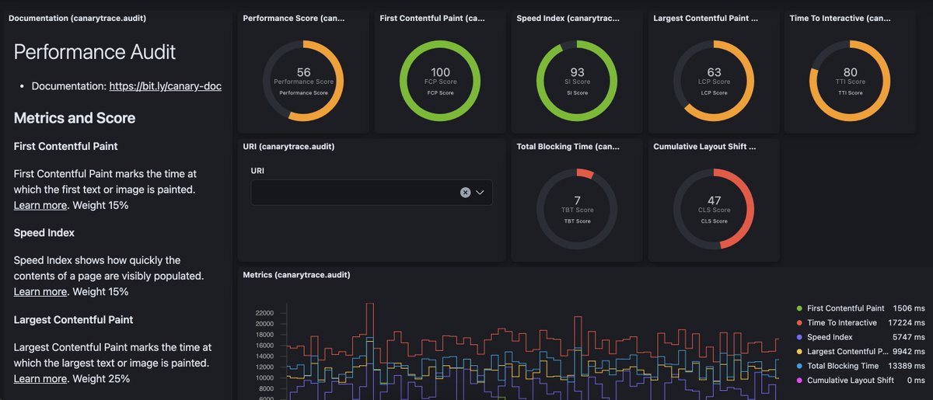This screenshot has width=933, height=400.
Task: Click the CLS Score gauge showing 47
Action: (714, 209)
